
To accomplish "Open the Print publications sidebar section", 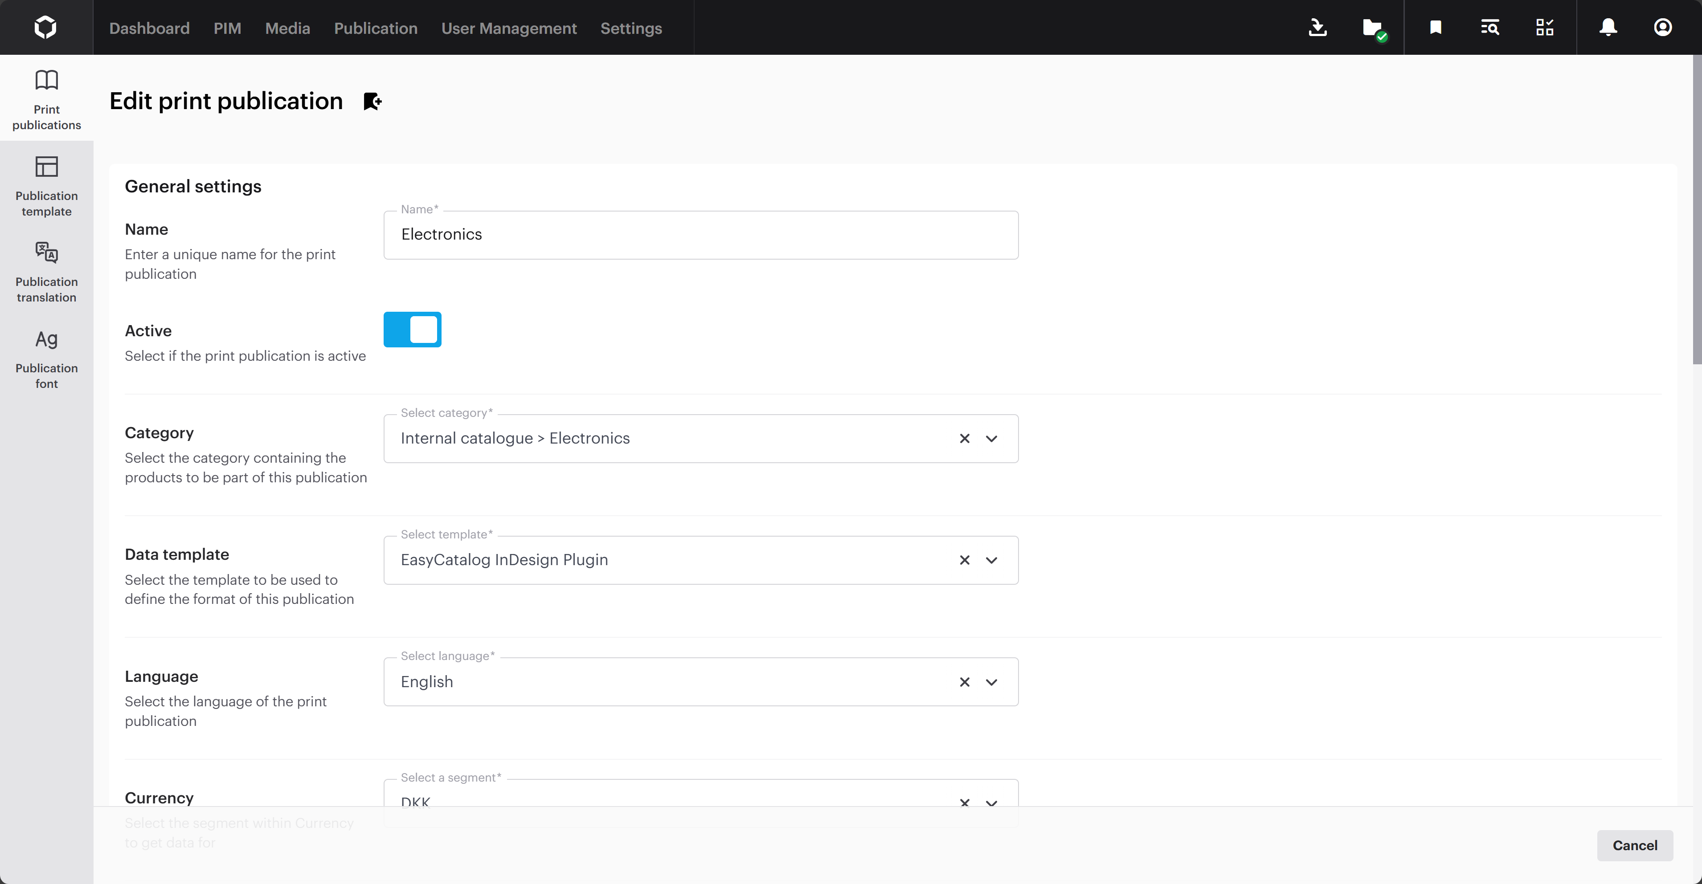I will tap(46, 99).
